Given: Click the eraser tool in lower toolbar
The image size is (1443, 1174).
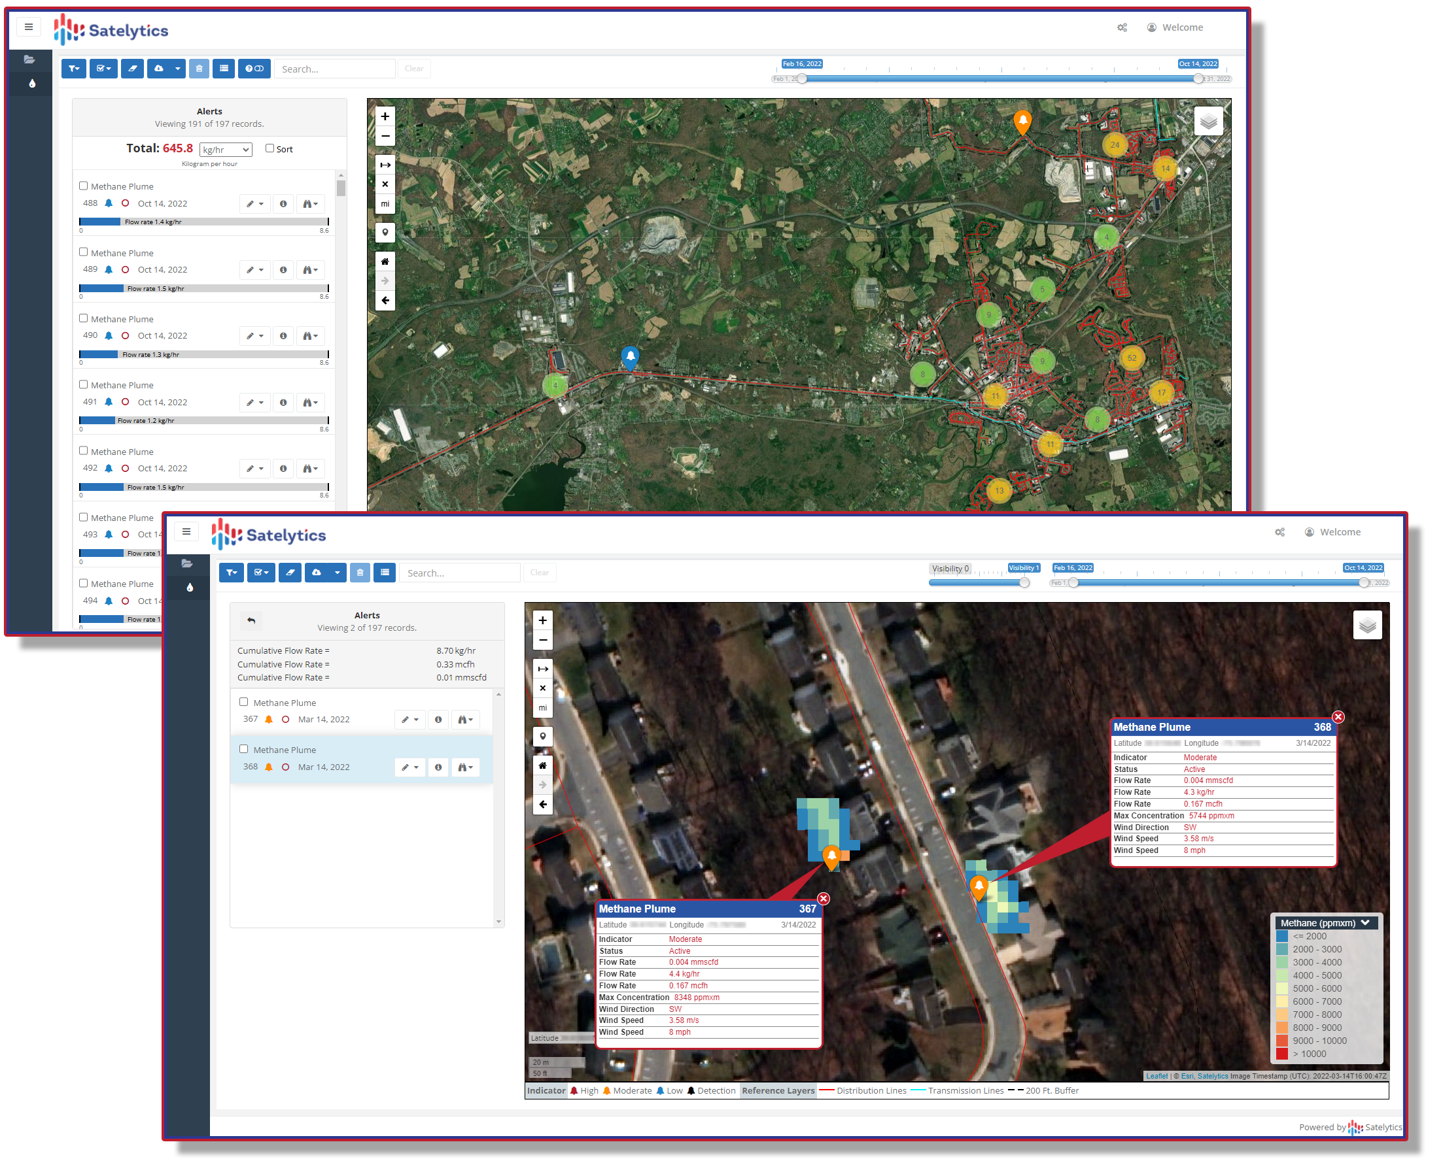Looking at the screenshot, I should [290, 573].
